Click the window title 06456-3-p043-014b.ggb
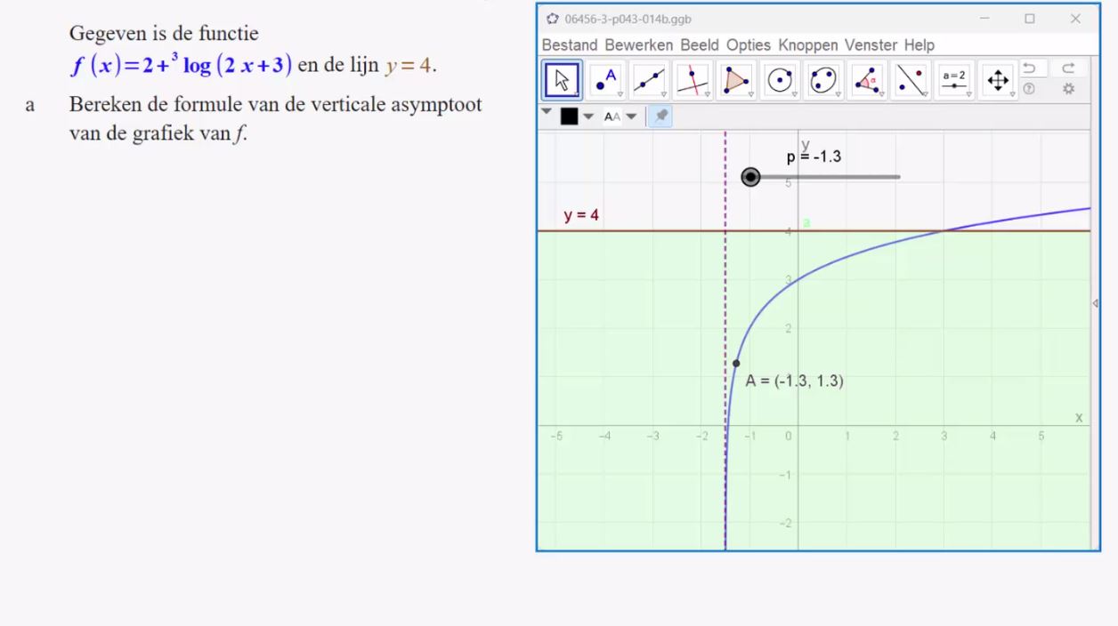 628,19
